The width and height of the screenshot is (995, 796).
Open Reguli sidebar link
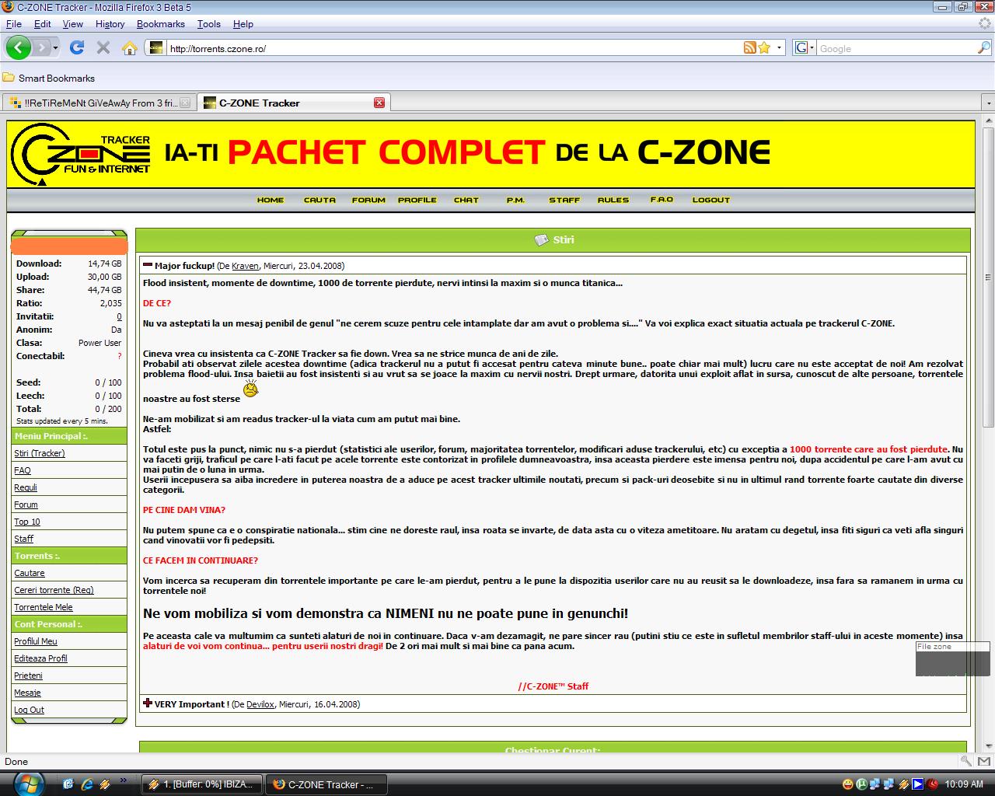point(26,487)
